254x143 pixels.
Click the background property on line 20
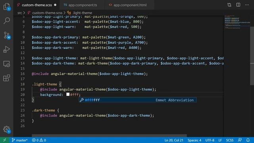tap(51, 95)
